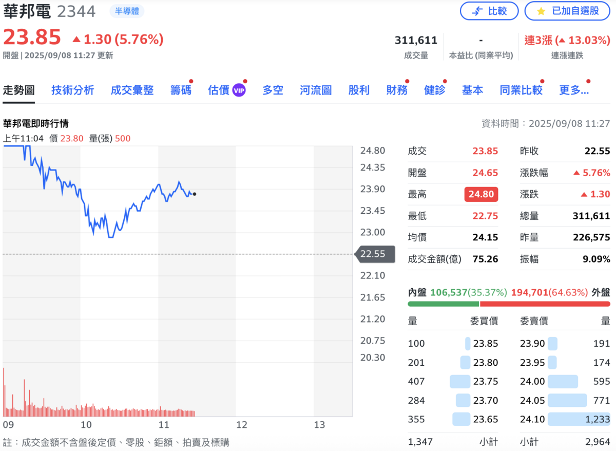
Task: Click the 成交量 value 311,611 in header
Action: click(416, 40)
